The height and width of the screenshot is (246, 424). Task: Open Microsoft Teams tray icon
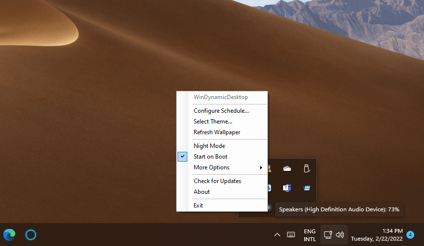pos(287,188)
